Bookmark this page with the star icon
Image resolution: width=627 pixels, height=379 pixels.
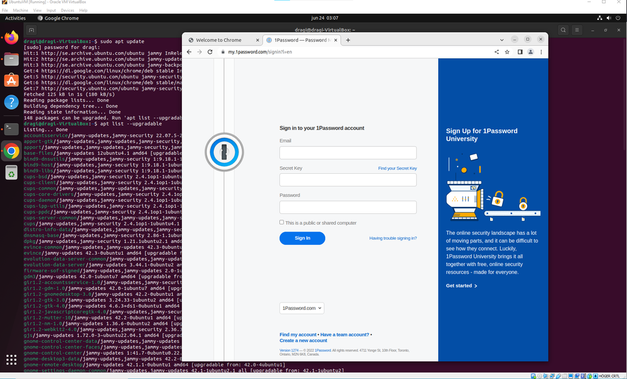coord(507,52)
